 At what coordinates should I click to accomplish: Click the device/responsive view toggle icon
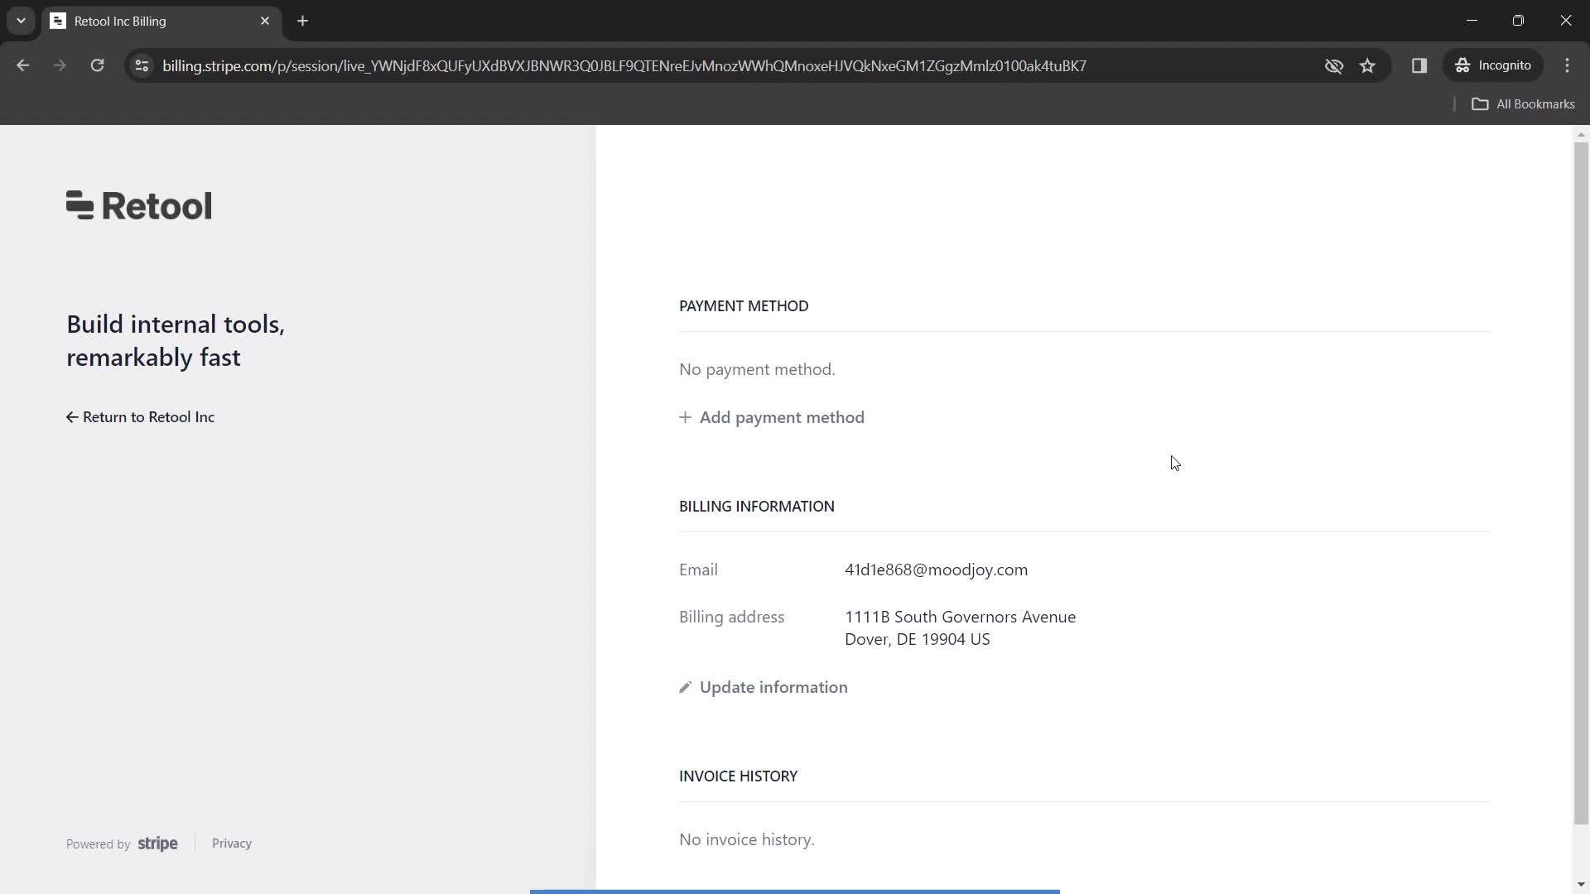tap(1419, 65)
